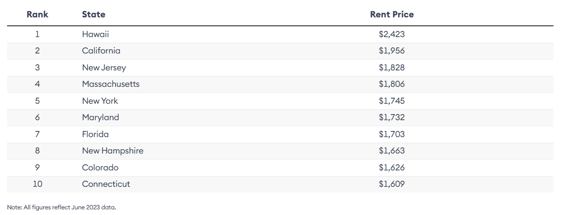561x215 pixels.
Task: Click the New Jersey row name
Action: point(104,68)
